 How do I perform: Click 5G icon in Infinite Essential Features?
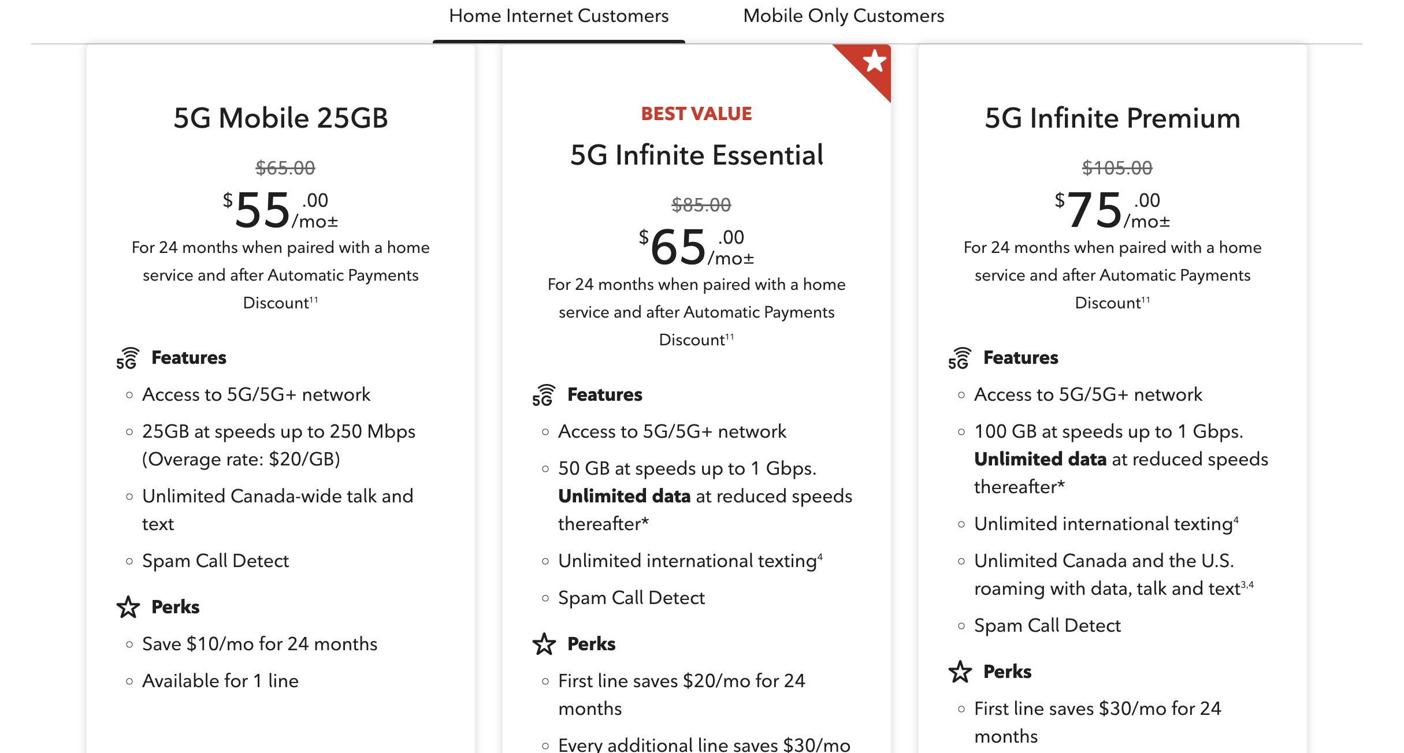(544, 395)
